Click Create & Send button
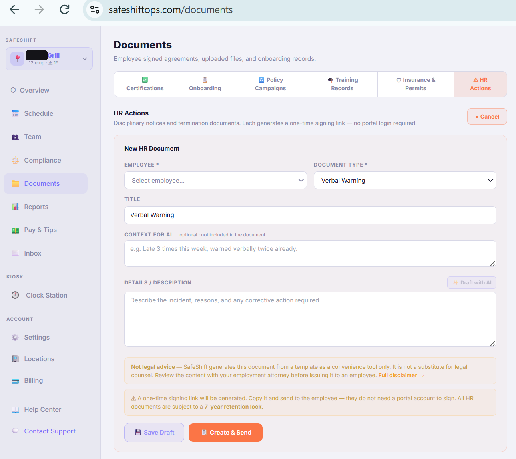516x459 pixels. [x=225, y=433]
